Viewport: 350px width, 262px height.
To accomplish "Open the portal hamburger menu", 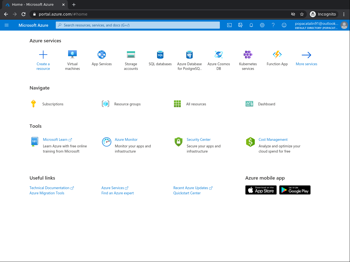I will pyautogui.click(x=7, y=25).
